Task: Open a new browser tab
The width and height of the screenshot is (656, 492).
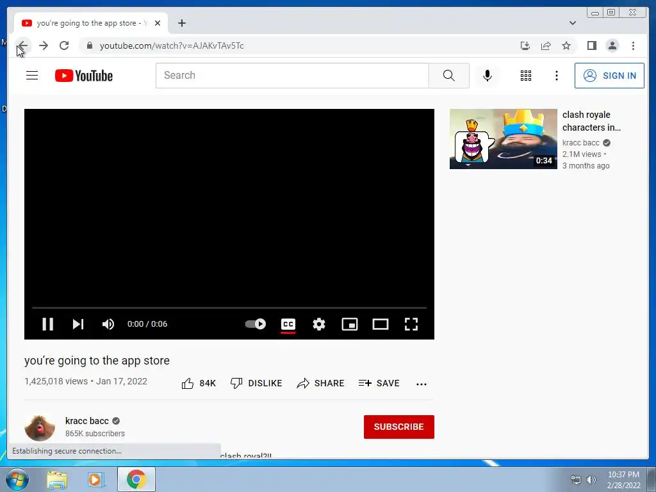Action: point(181,23)
